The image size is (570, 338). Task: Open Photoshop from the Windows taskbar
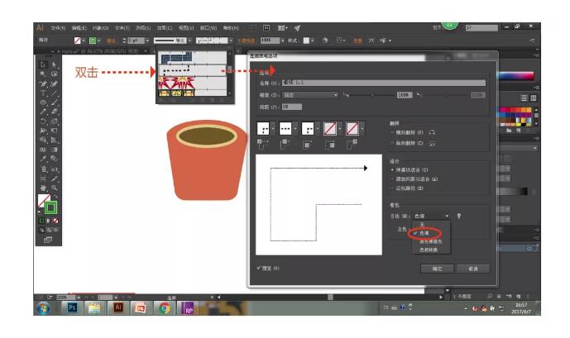pos(72,307)
